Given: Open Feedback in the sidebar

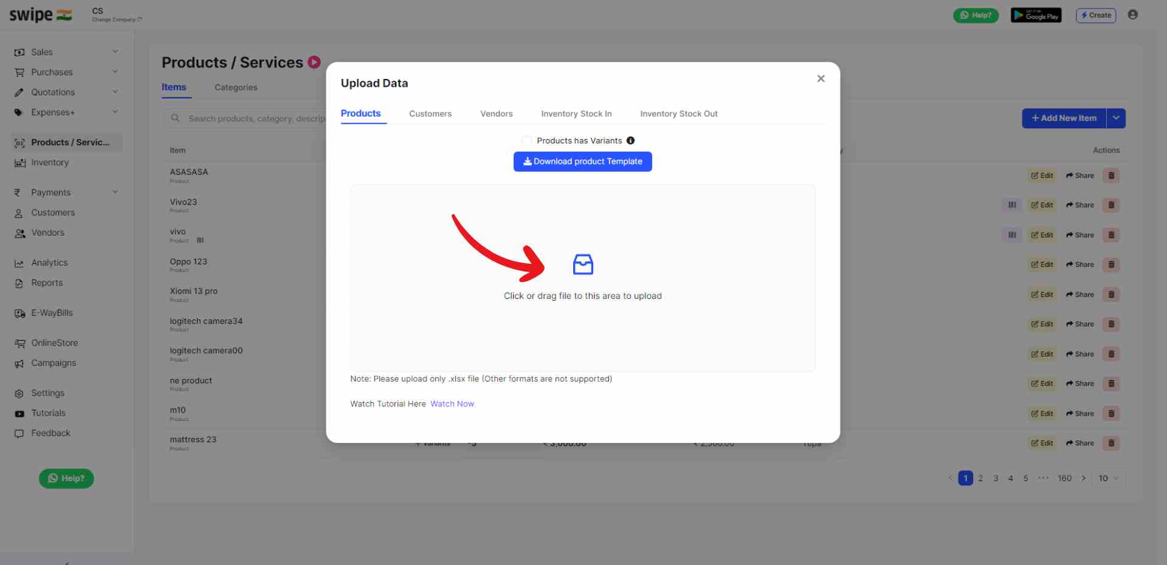Looking at the screenshot, I should (x=50, y=434).
